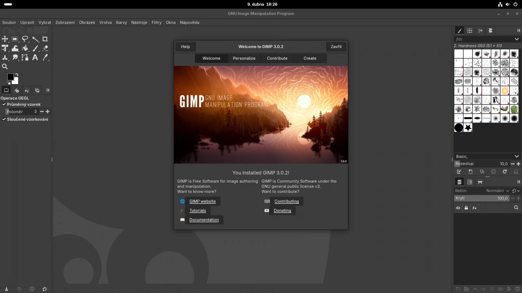The image size is (522, 293).
Task: Click the brush filtr input field
Action: [484, 39]
